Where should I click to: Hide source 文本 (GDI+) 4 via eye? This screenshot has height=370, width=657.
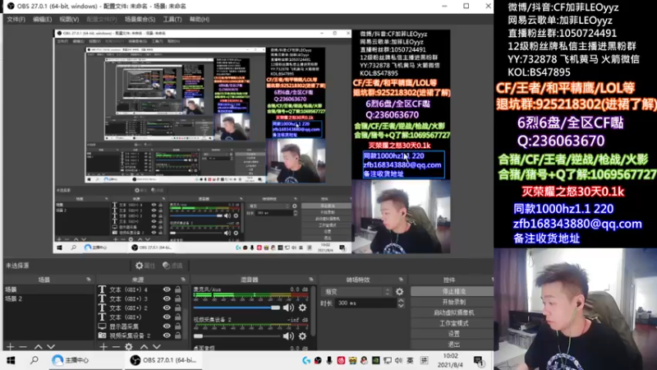click(167, 289)
